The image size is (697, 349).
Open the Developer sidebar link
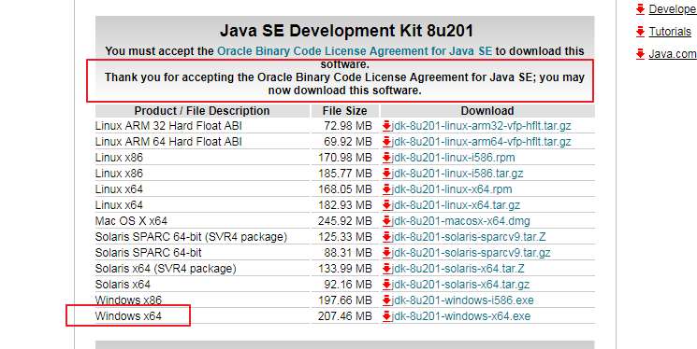click(673, 9)
